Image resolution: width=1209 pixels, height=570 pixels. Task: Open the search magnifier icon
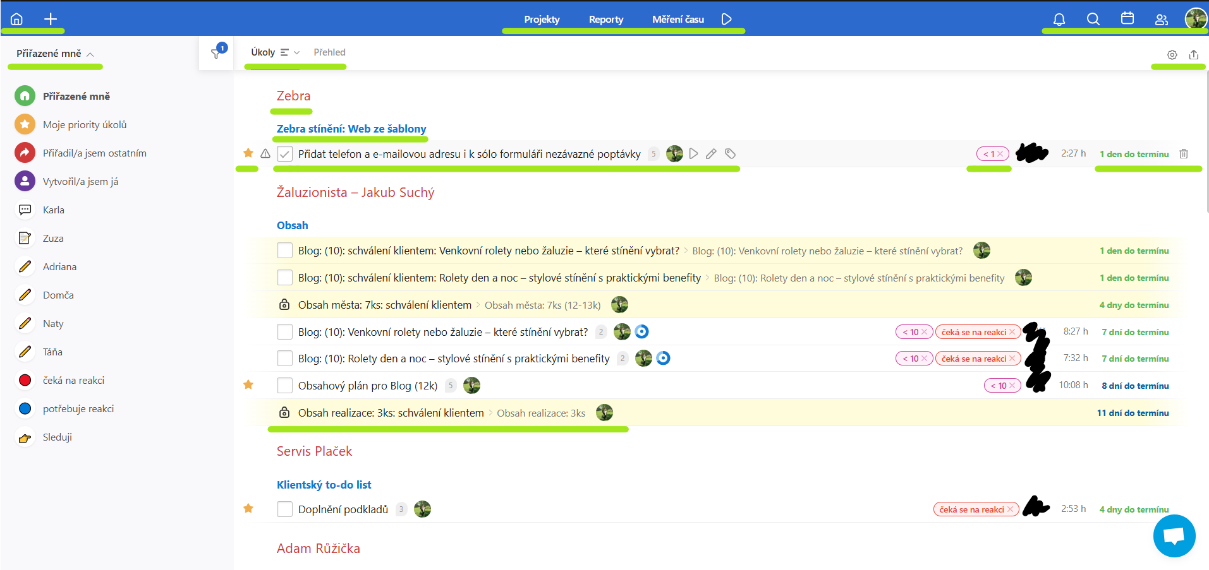coord(1093,19)
